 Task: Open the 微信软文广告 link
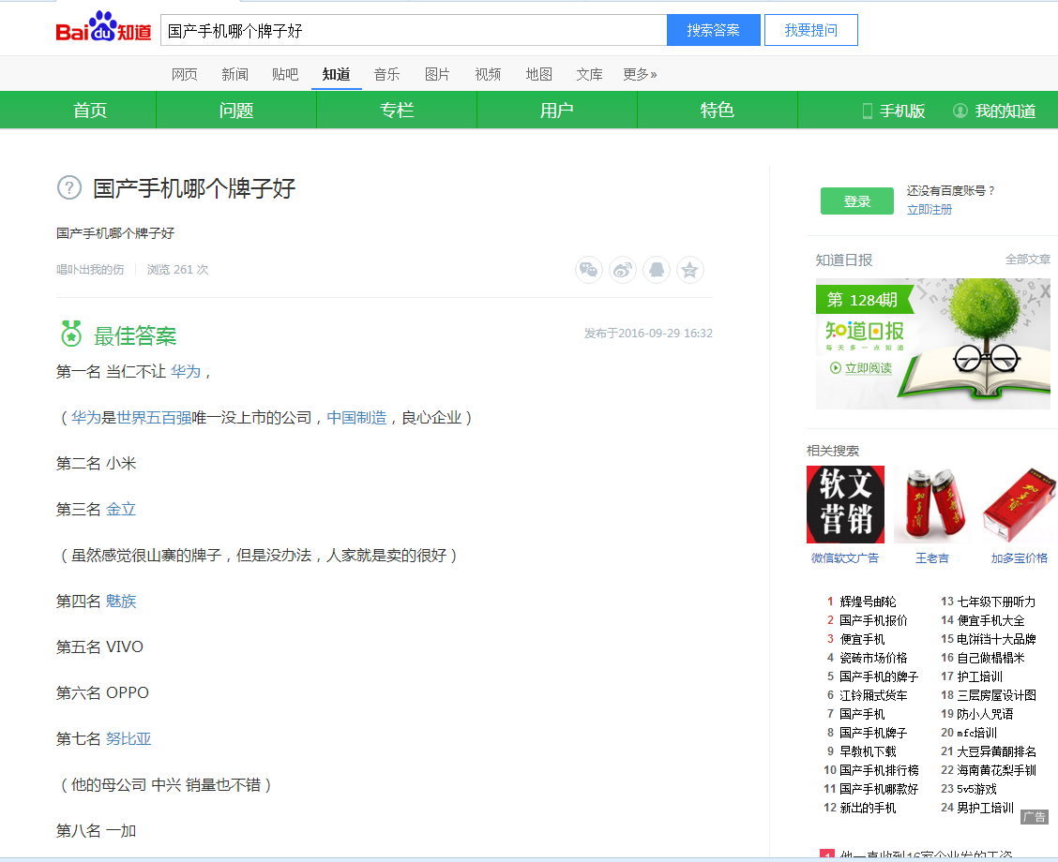845,558
